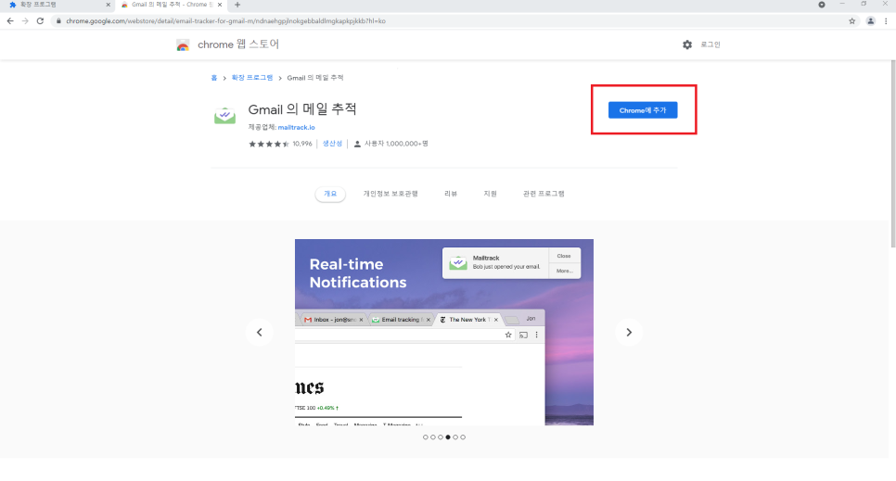Screen dimensions: 896x481
Task: Reload the page with the refresh icon
Action: point(40,21)
